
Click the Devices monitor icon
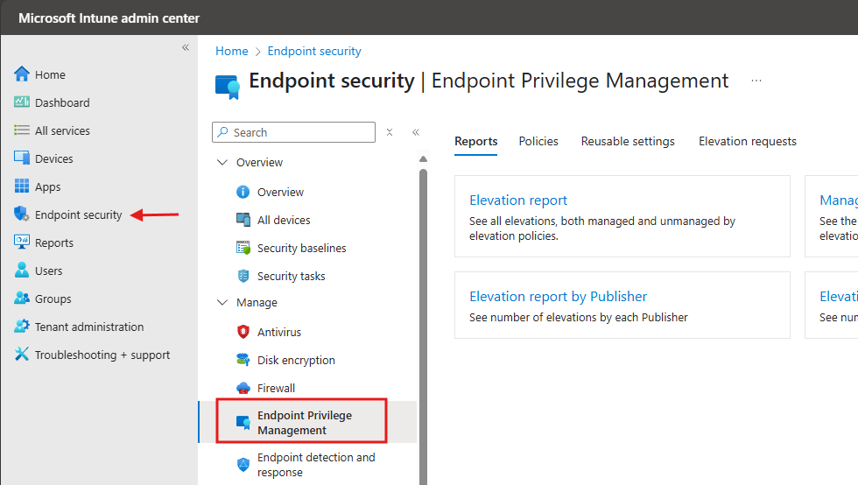pos(22,158)
